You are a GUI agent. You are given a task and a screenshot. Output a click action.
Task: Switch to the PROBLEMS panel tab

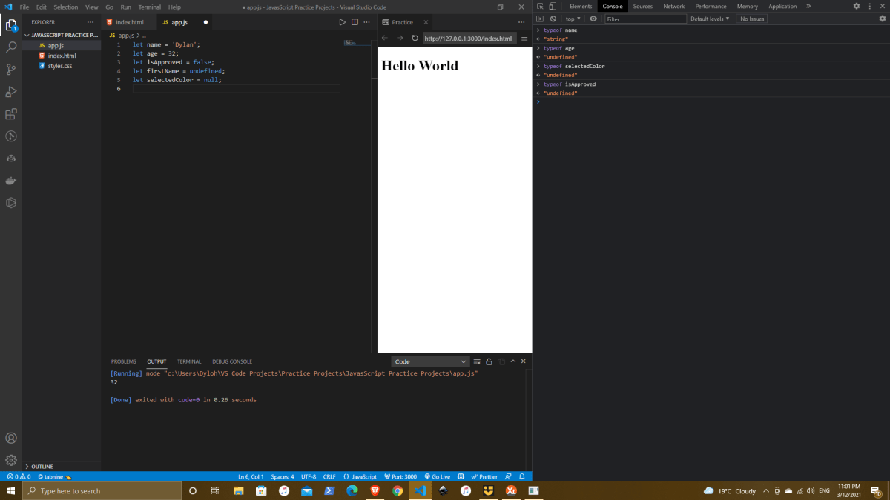(x=124, y=361)
